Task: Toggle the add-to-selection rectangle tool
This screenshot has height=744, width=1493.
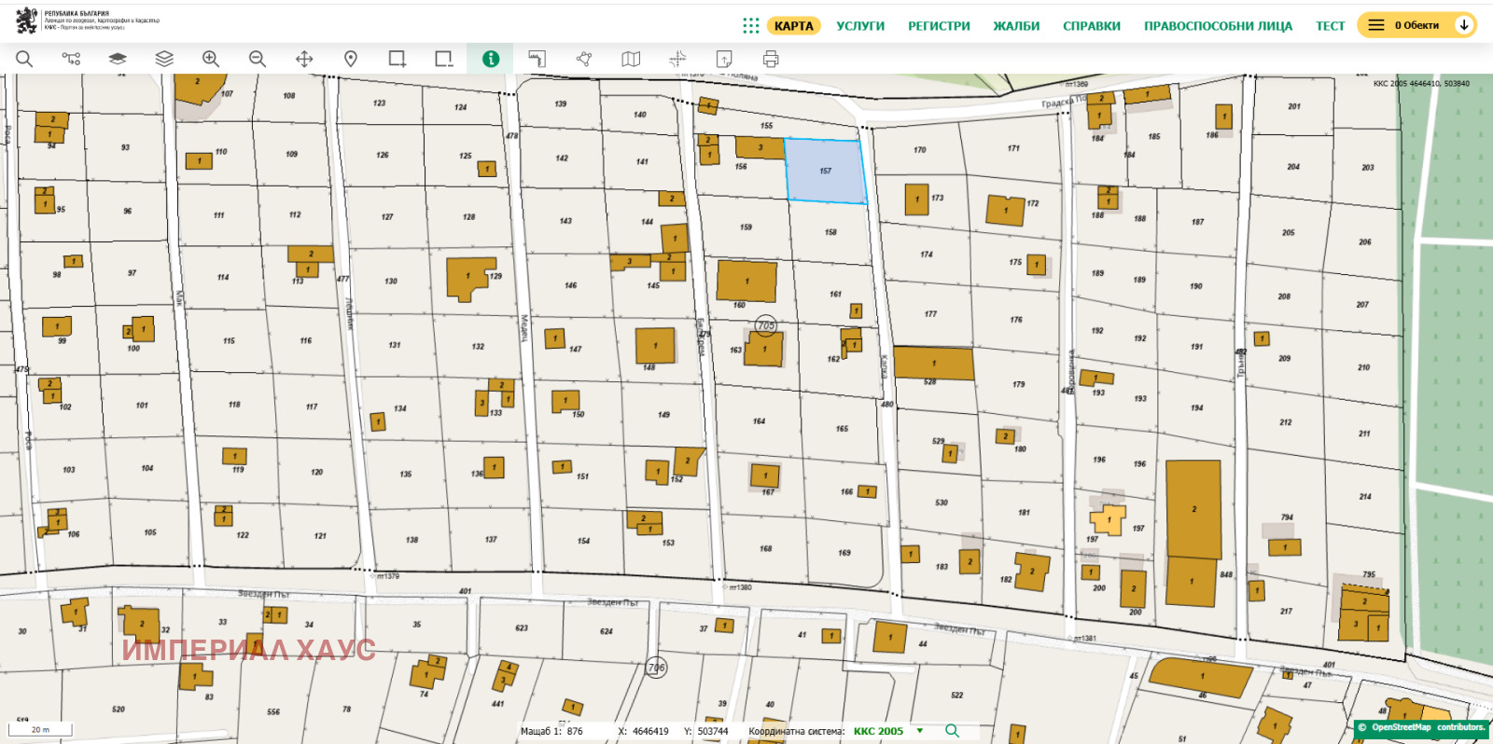Action: click(398, 59)
